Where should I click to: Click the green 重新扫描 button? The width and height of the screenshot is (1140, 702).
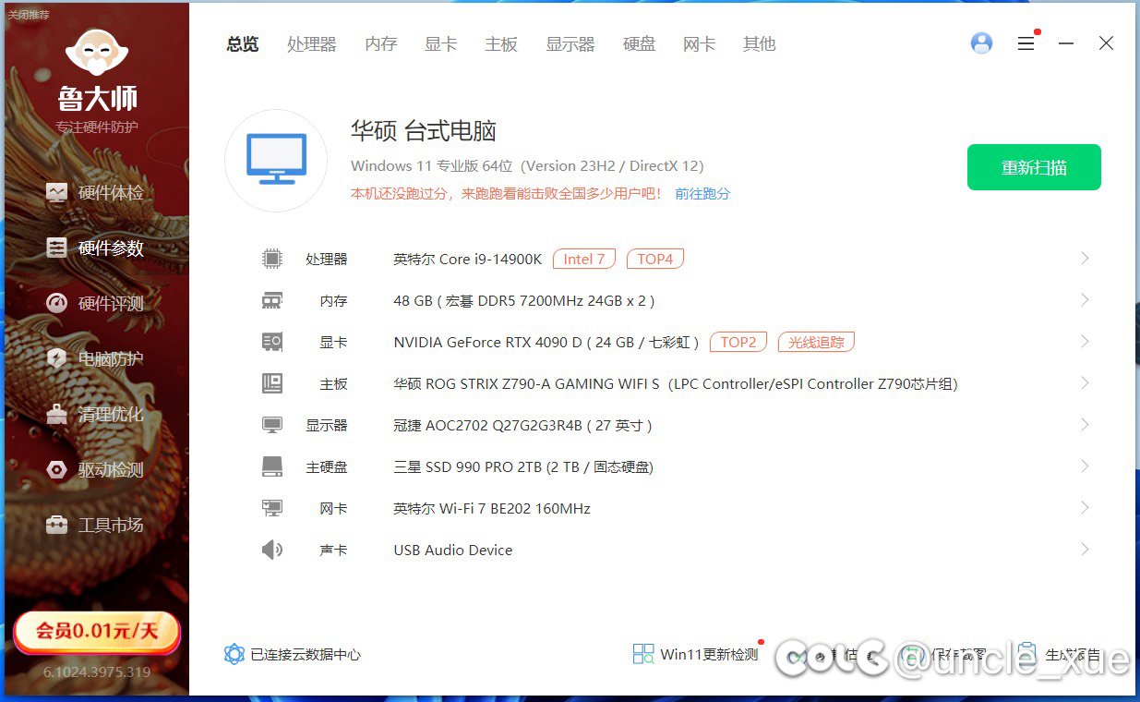1034,167
